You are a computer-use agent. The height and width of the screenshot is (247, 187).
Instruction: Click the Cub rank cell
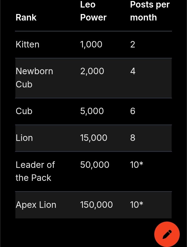(x=24, y=111)
